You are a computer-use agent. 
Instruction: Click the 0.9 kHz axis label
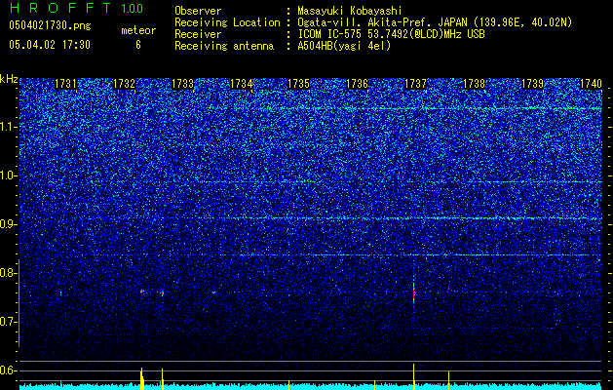click(x=8, y=224)
